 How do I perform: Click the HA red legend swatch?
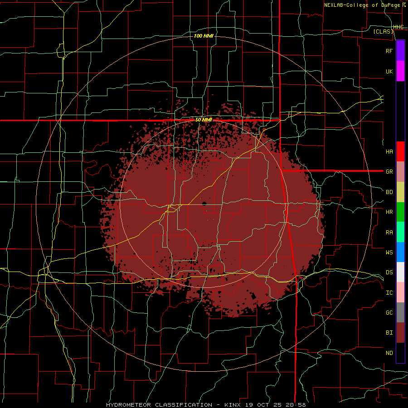400,151
